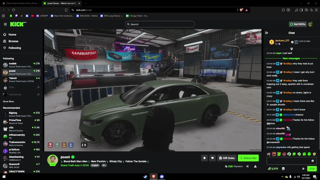Open Discord from the taskbar
Screen dimensions: 320x180
(x=162, y=176)
